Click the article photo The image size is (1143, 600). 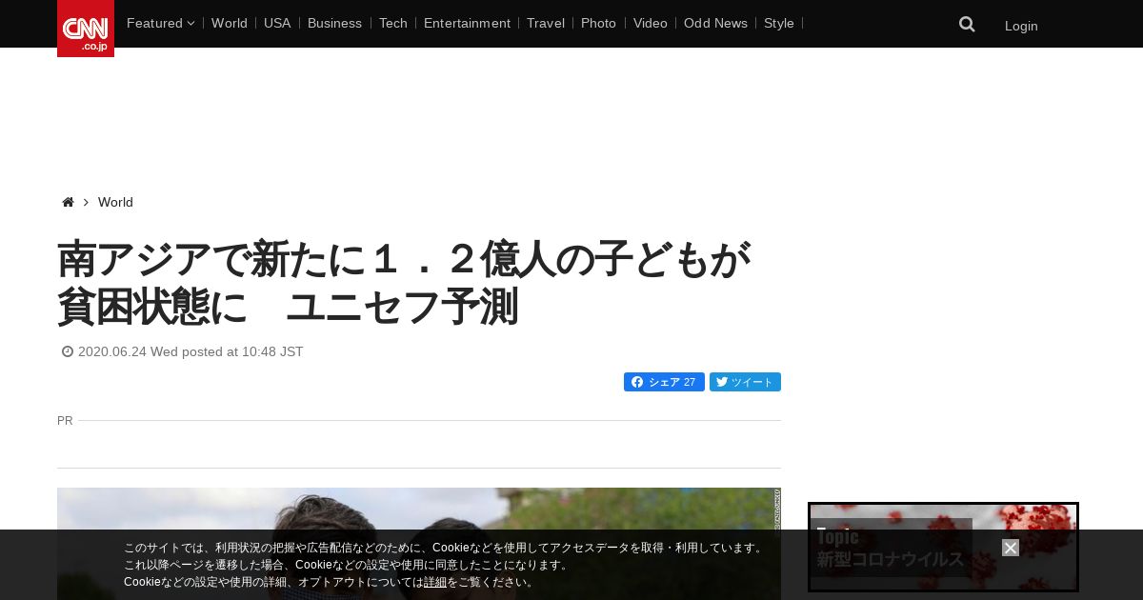tap(419, 544)
